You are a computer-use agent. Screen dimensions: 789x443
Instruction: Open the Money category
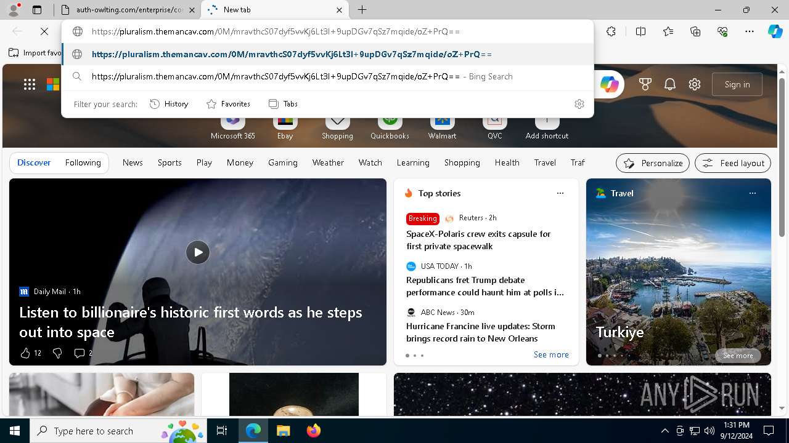point(240,162)
